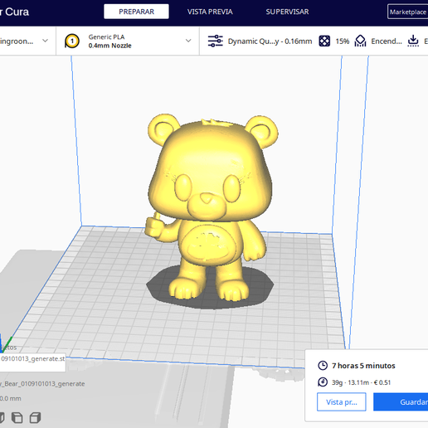Click the 0.4mm Nozzle label

(x=109, y=46)
